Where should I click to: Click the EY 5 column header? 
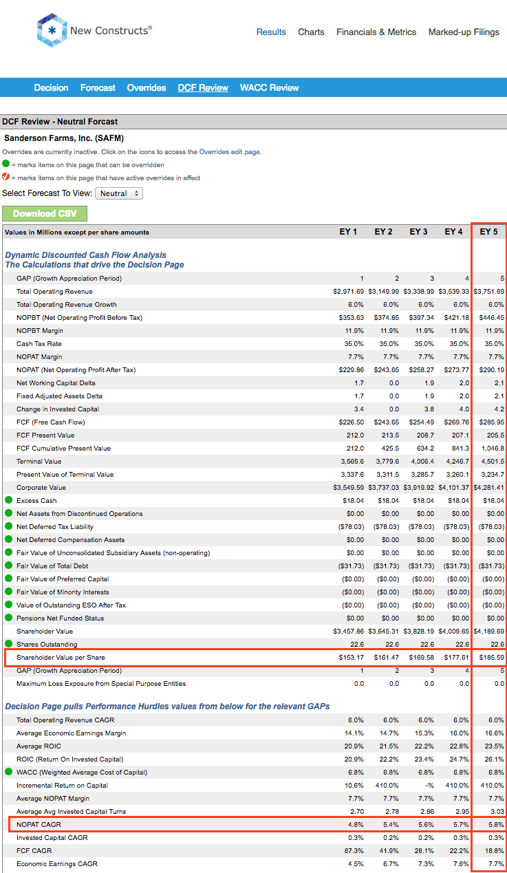[488, 232]
